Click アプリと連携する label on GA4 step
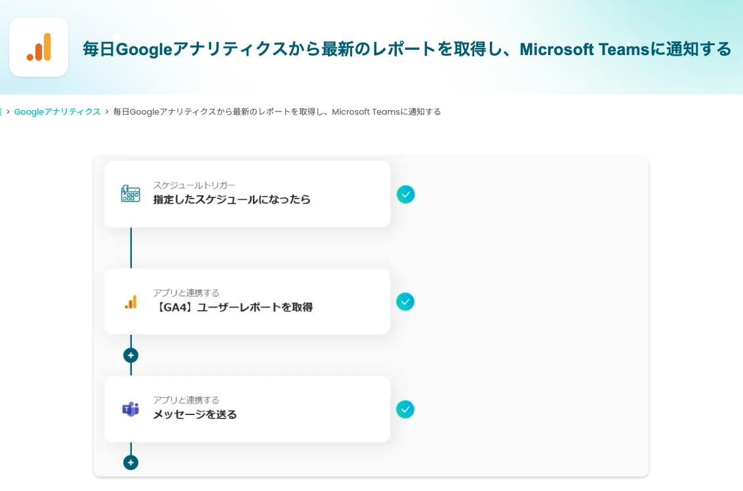This screenshot has height=491, width=743. pyautogui.click(x=186, y=293)
